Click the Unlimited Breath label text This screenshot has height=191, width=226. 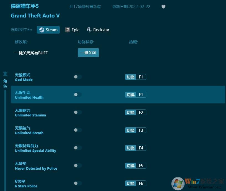tap(29, 133)
